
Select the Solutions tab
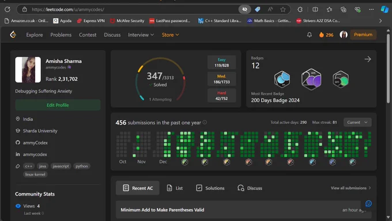pos(210,188)
